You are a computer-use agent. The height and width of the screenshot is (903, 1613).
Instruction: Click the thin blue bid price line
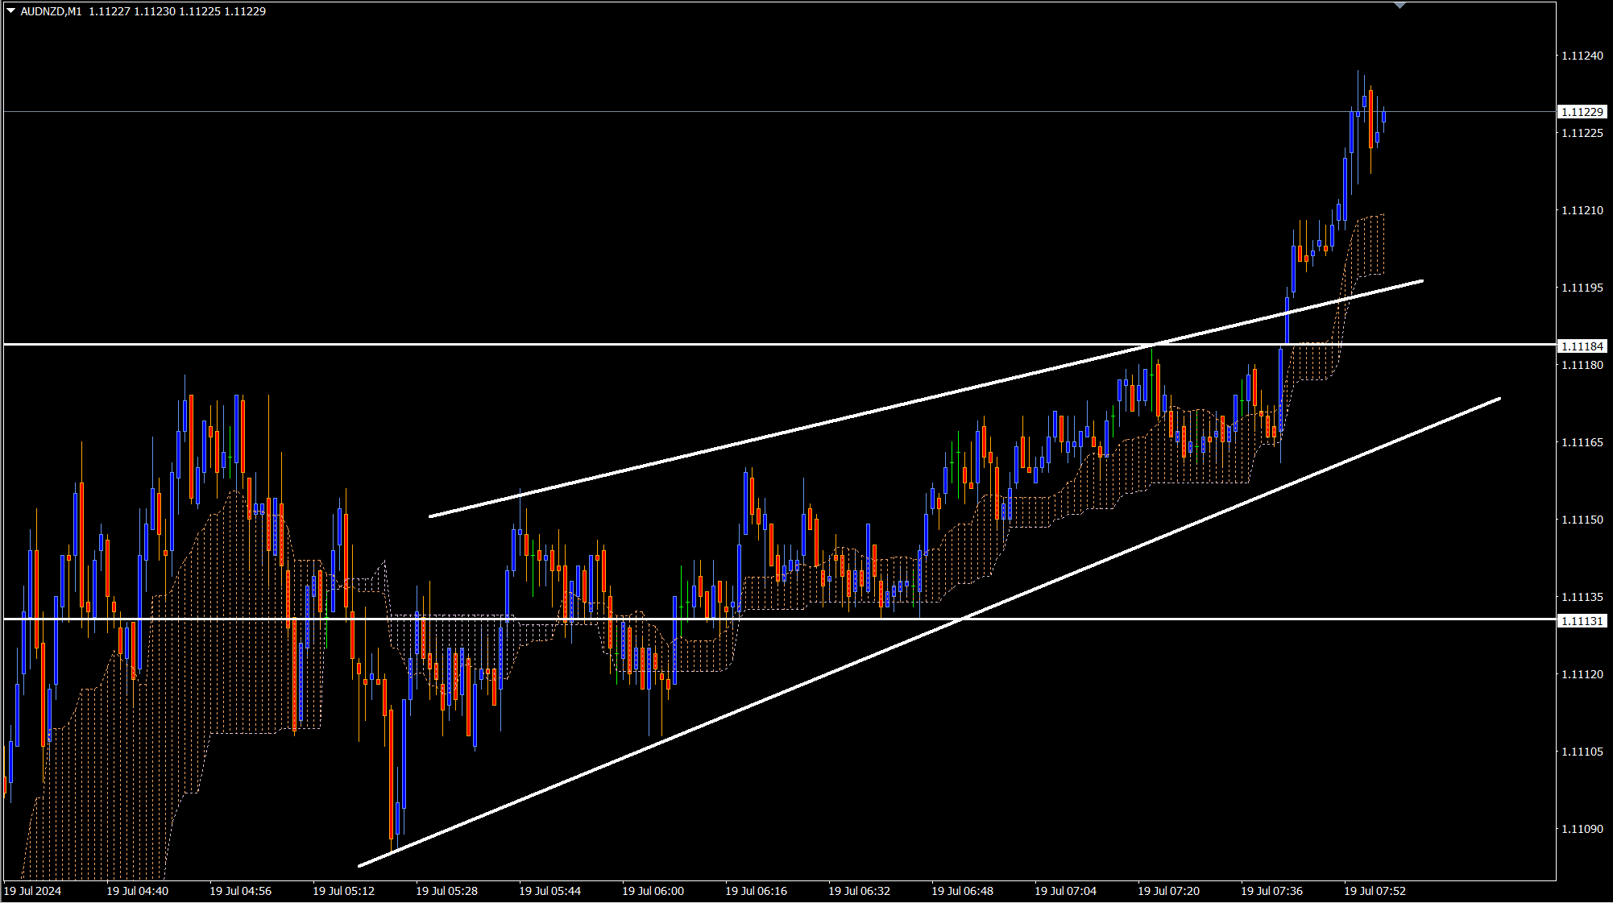(645, 111)
